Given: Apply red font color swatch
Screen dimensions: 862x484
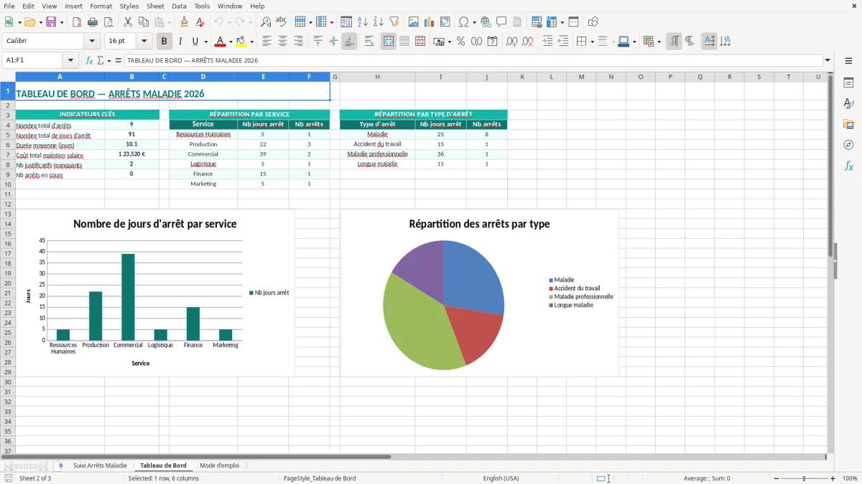Looking at the screenshot, I should (221, 42).
